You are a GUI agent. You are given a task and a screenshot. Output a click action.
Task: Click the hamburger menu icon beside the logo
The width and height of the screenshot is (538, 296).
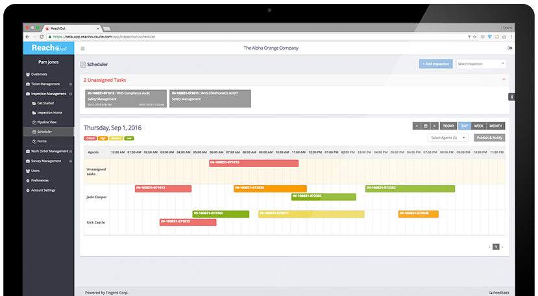(82, 49)
